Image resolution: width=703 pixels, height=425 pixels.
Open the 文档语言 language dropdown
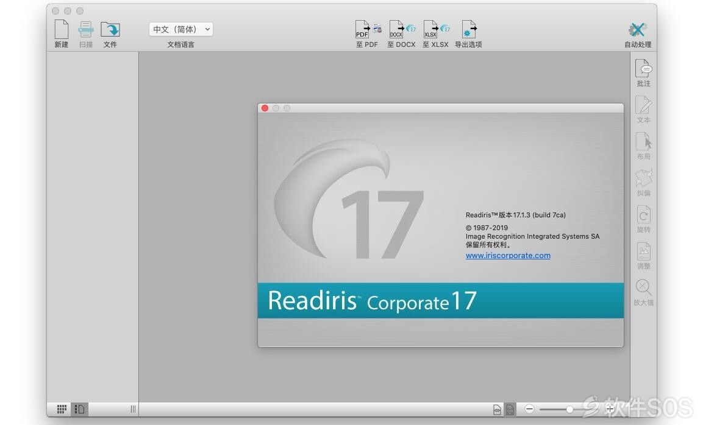tap(180, 29)
